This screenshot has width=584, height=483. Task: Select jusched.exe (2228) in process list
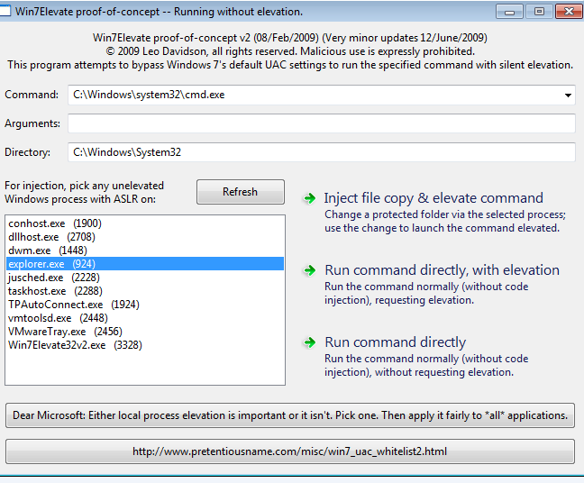point(145,278)
